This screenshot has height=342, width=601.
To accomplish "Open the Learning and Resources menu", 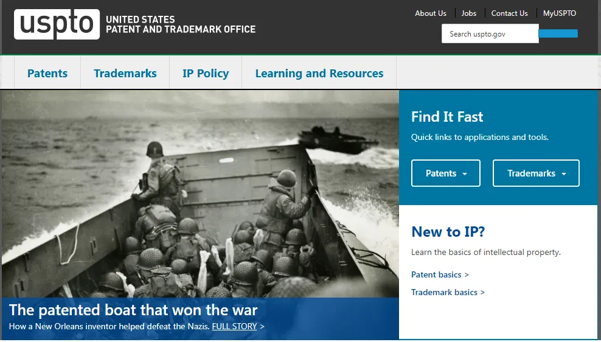I will tap(319, 73).
